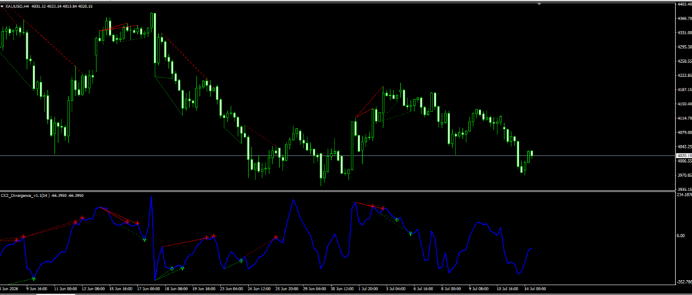Expand the One Click Trading triangle beside XAUUSD,H4
The image size is (692, 295).
[x=2, y=6]
